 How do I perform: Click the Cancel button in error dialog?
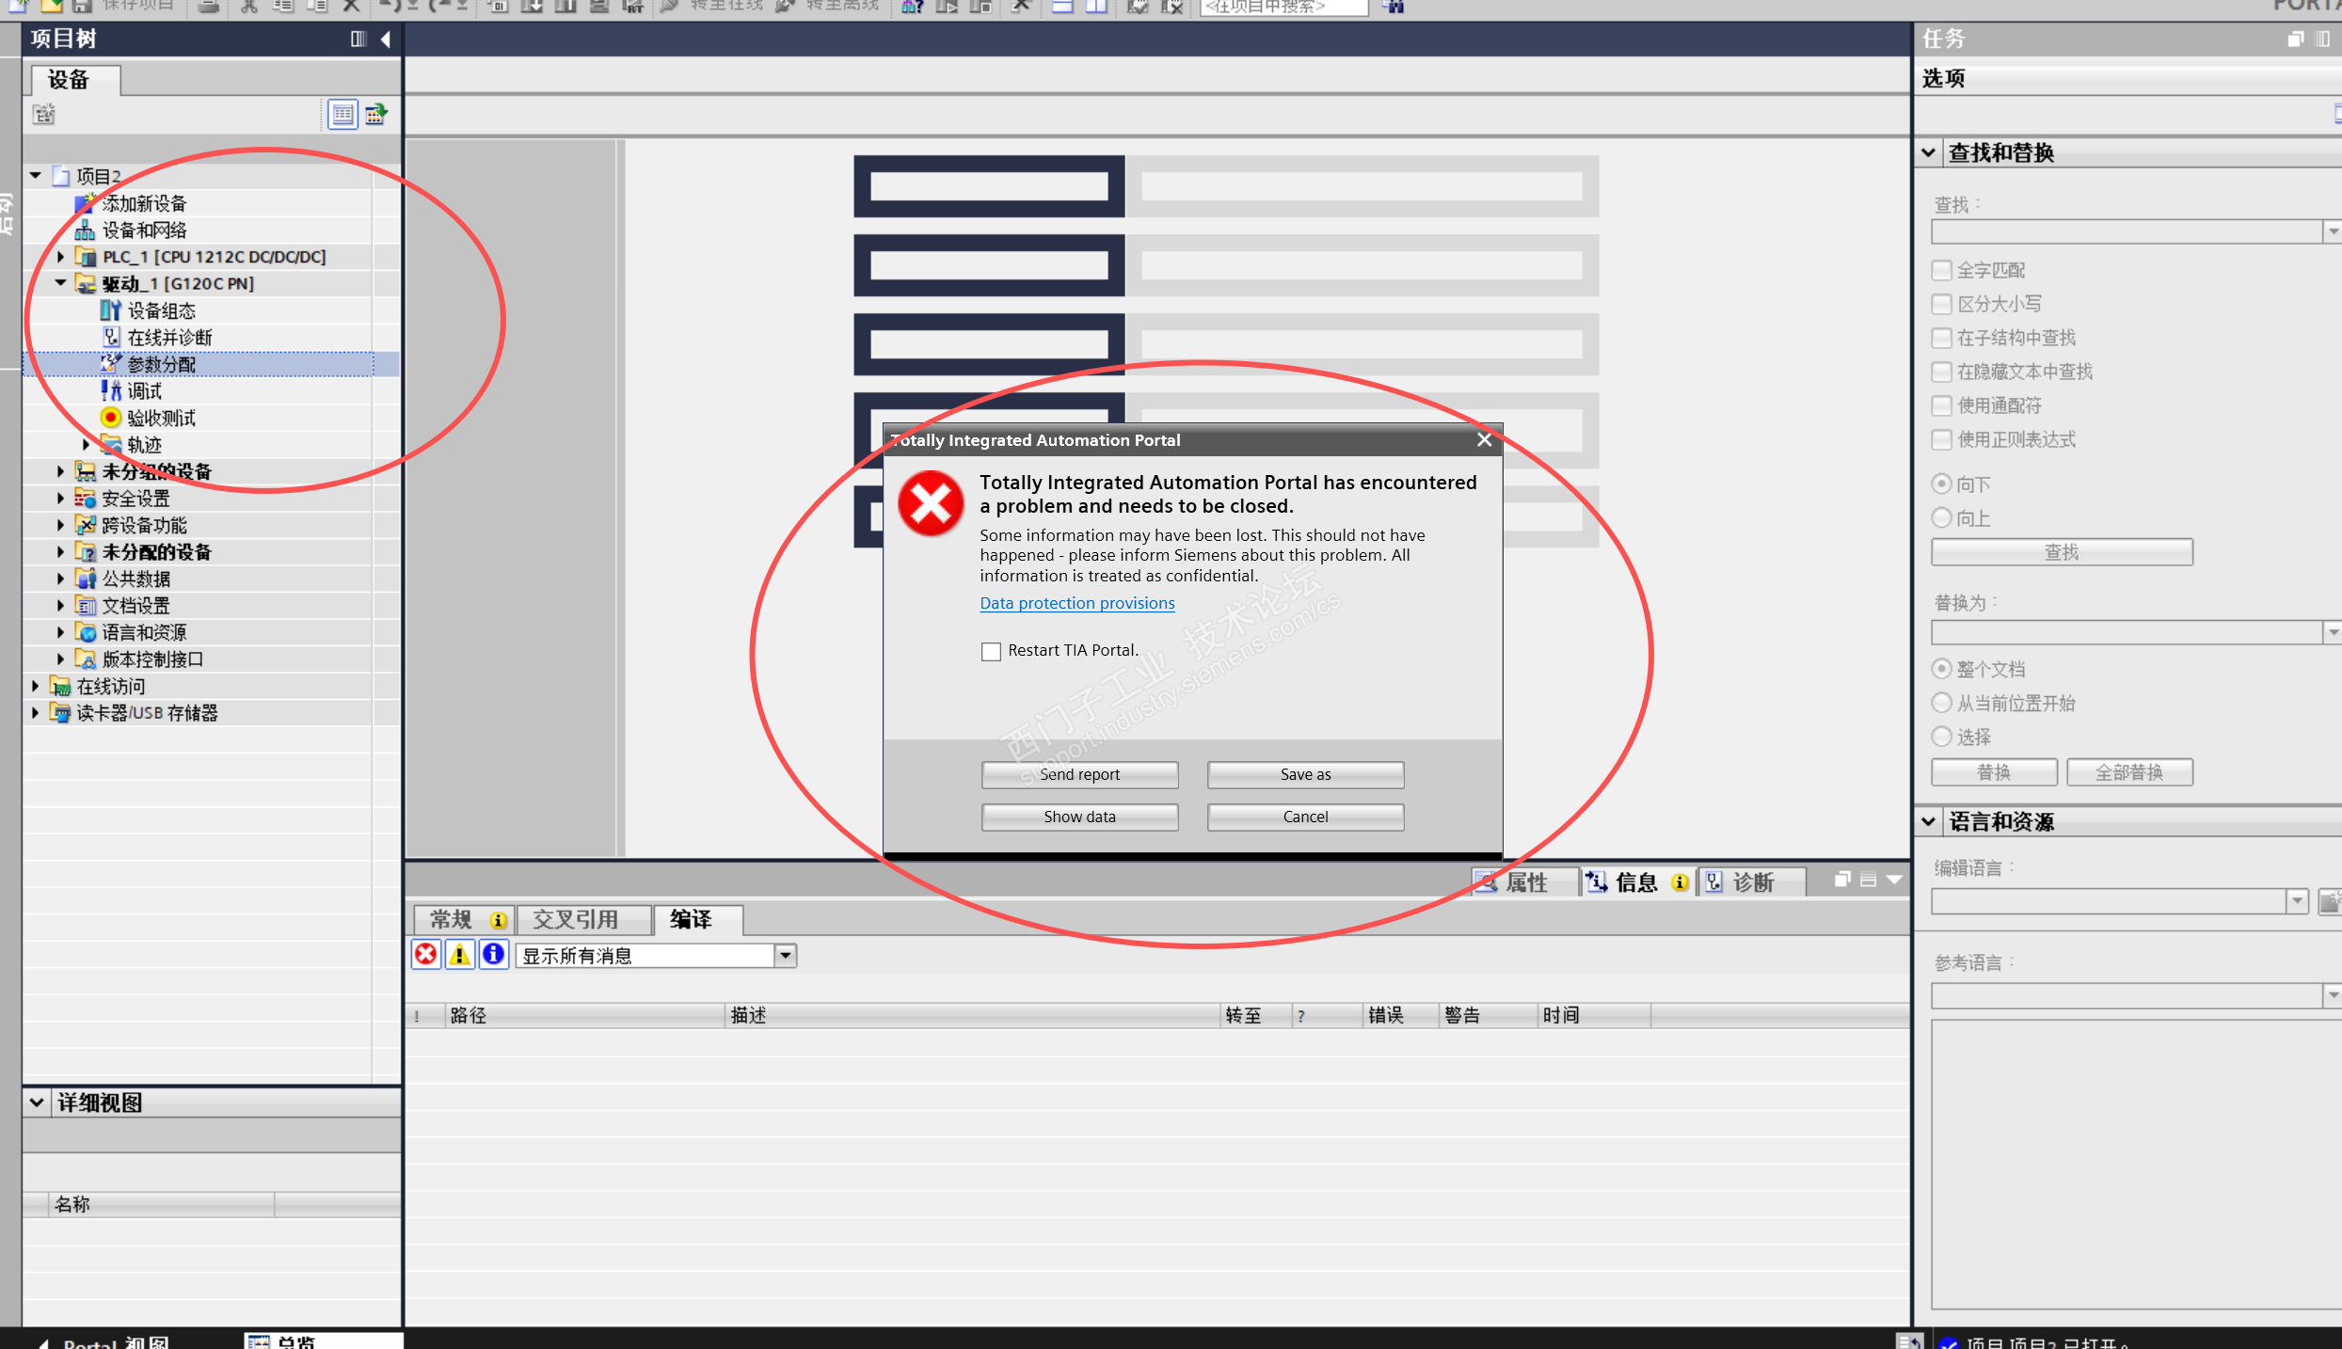[x=1305, y=817]
